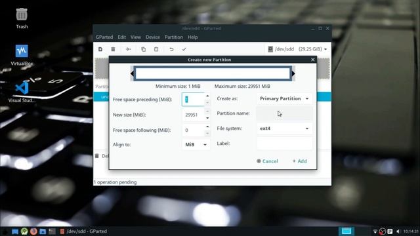This screenshot has height=236, width=420.
Task: Open the Device menu
Action: (x=153, y=37)
